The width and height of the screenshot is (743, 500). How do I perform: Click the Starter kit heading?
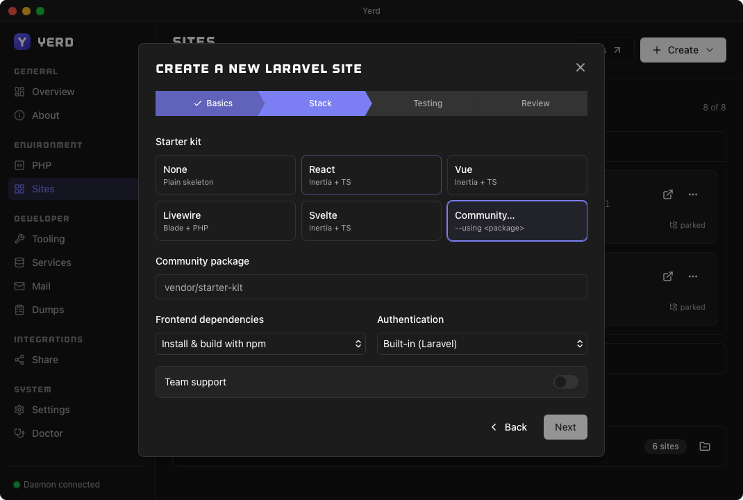[178, 142]
